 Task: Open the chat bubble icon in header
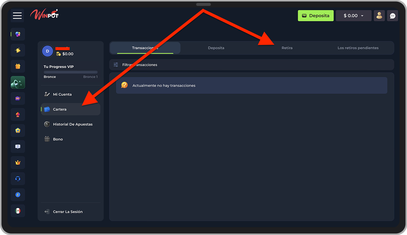(x=393, y=16)
